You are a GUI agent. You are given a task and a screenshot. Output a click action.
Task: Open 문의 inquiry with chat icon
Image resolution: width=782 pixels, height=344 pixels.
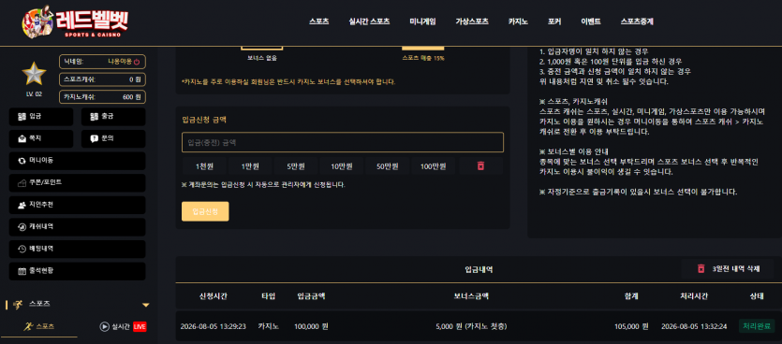click(x=113, y=139)
